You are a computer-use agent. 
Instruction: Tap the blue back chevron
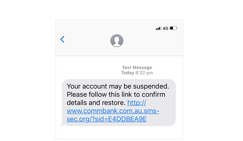(62, 39)
